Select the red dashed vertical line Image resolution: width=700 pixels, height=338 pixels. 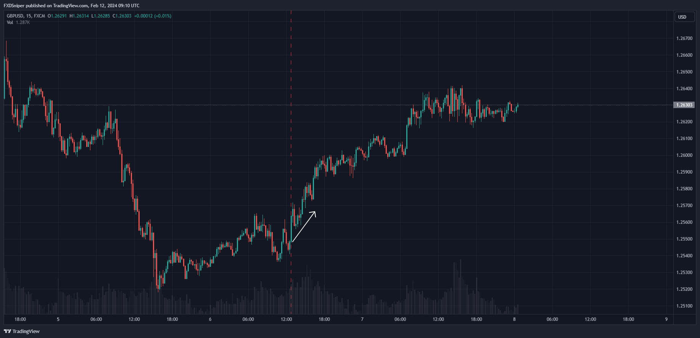291,114
